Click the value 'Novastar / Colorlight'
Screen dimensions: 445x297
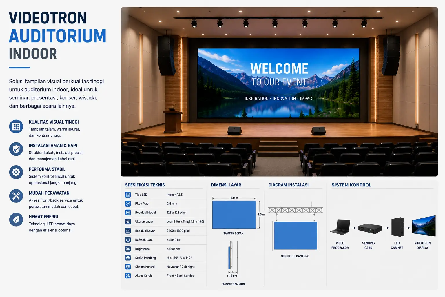(x=181, y=267)
